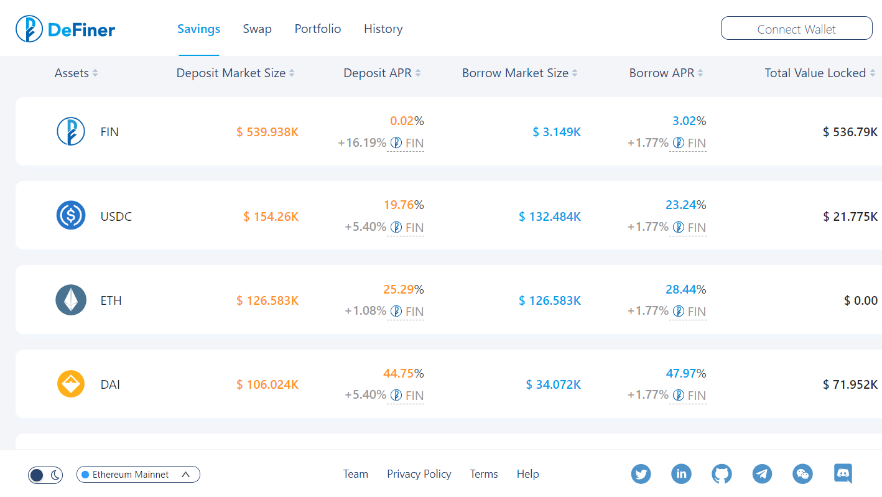Viewport: 882px width, 497px height.
Task: Click the $ 106.024K deposit value
Action: click(267, 384)
